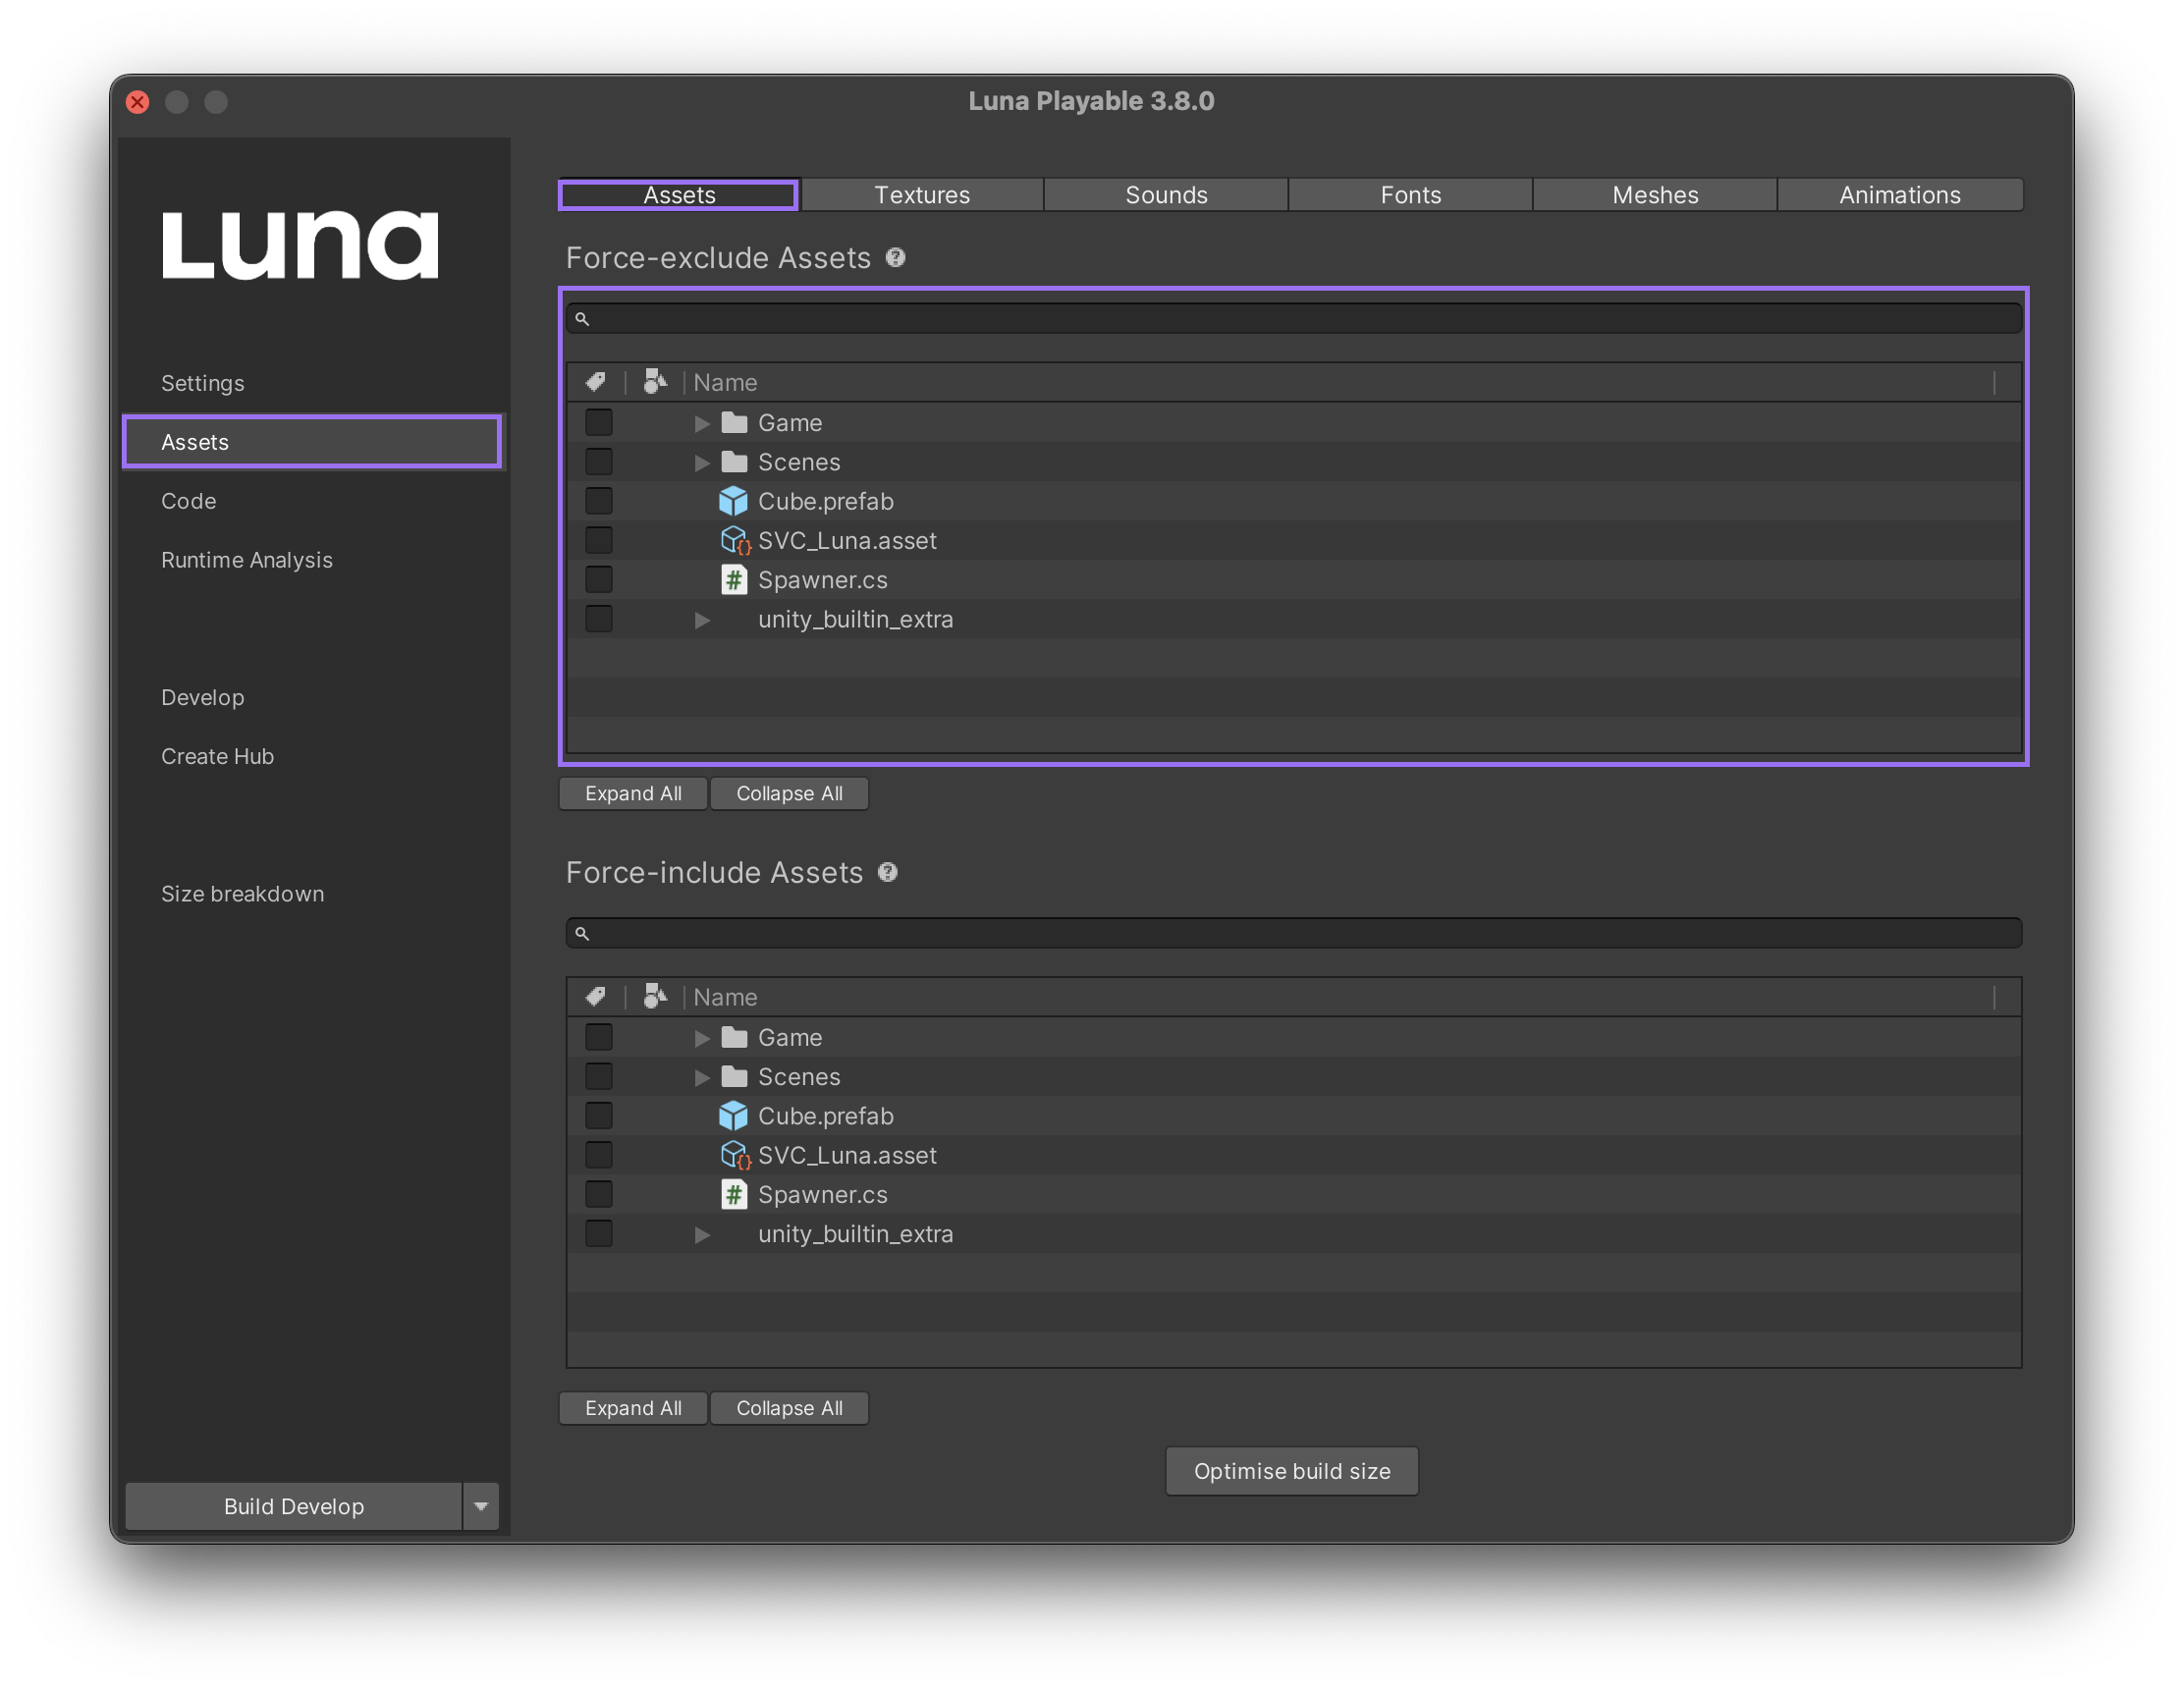Switch to the Sounds tab
Screen dimensions: 2184x1689
pyautogui.click(x=1166, y=195)
